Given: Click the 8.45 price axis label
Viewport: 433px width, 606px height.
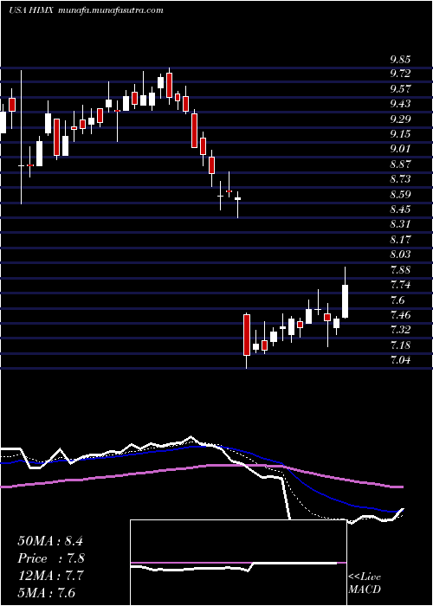Looking at the screenshot, I should coord(400,210).
